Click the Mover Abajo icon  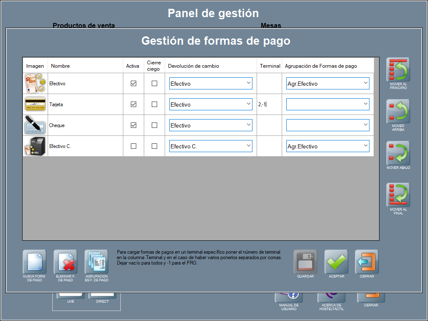(x=398, y=153)
